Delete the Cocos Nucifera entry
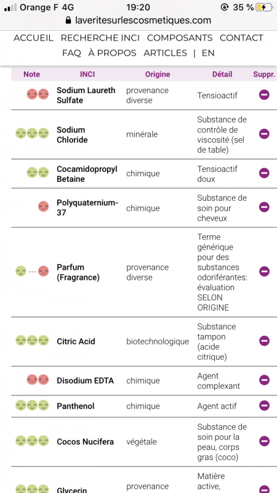This screenshot has height=493, width=277. (x=264, y=441)
